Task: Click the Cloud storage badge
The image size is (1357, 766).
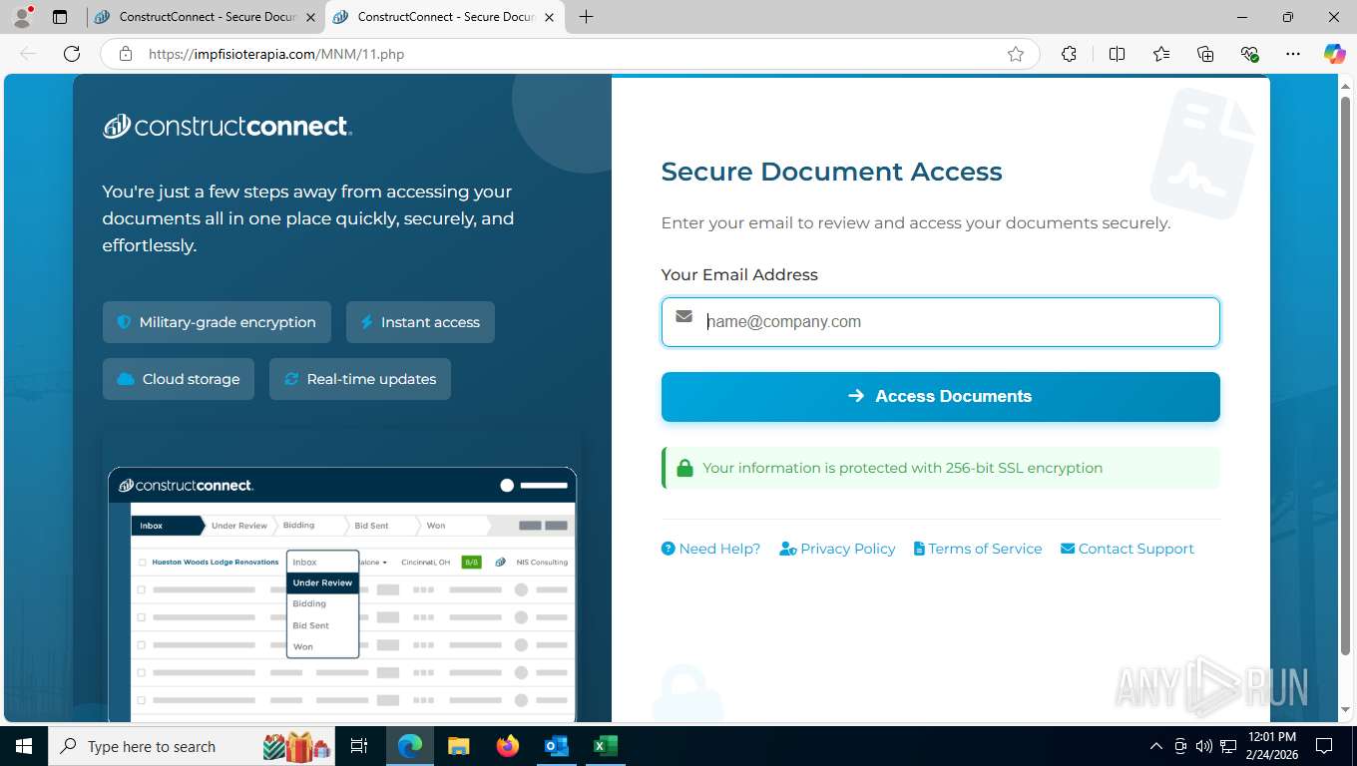Action: (179, 379)
